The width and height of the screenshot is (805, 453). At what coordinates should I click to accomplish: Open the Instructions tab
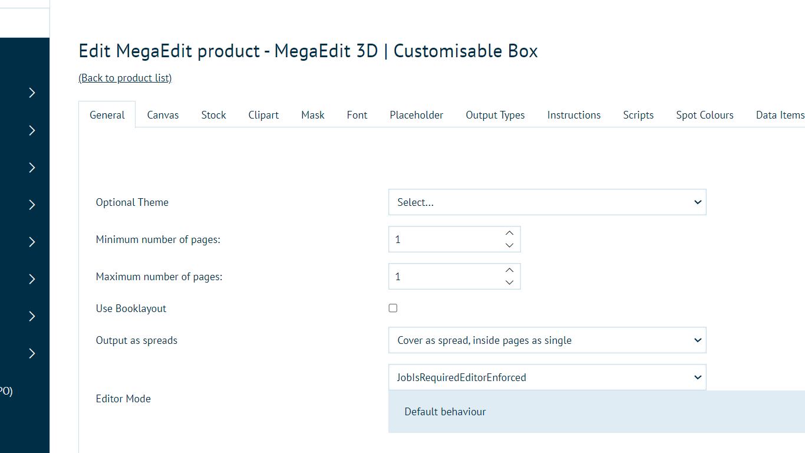574,115
